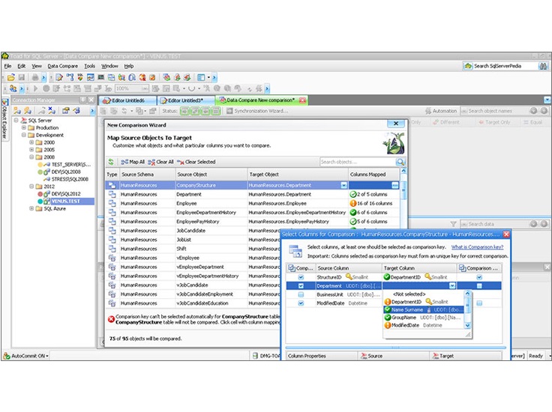Switch to the Editor Untitled6 tab
This screenshot has height=412, width=552.
127,100
